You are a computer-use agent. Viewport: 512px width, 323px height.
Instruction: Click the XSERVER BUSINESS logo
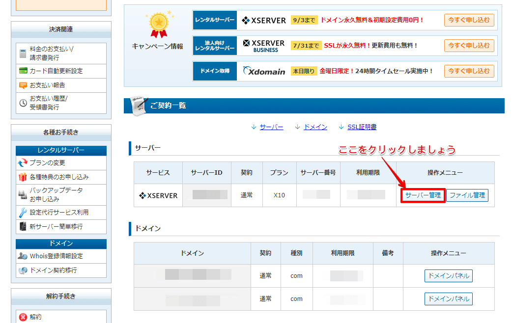point(264,46)
